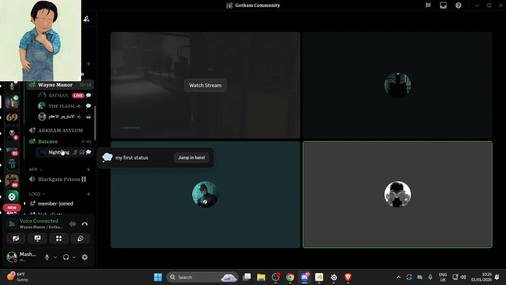Open Discord from the taskbar
Screen dimensions: 506x285
click(304, 277)
